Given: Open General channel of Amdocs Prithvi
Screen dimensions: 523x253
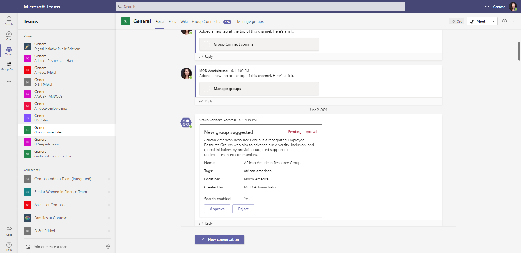Looking at the screenshot, I should [x=67, y=70].
